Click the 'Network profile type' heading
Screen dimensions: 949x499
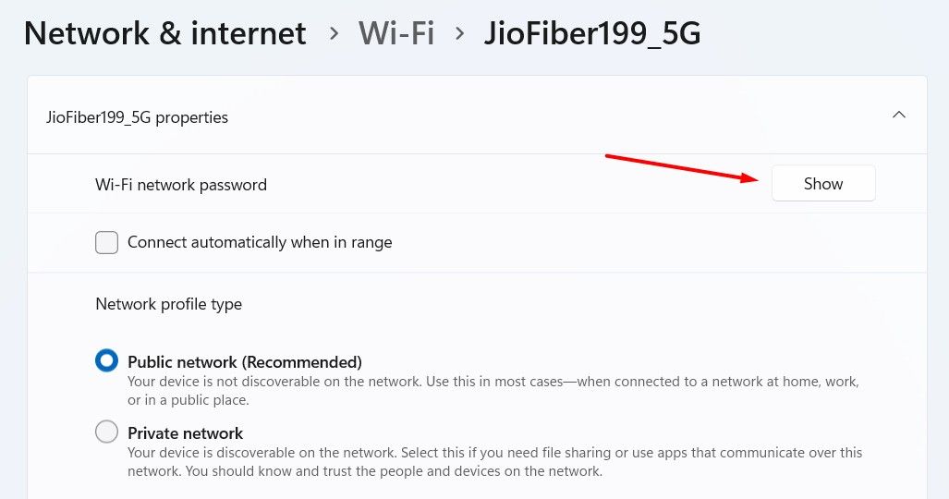[168, 304]
